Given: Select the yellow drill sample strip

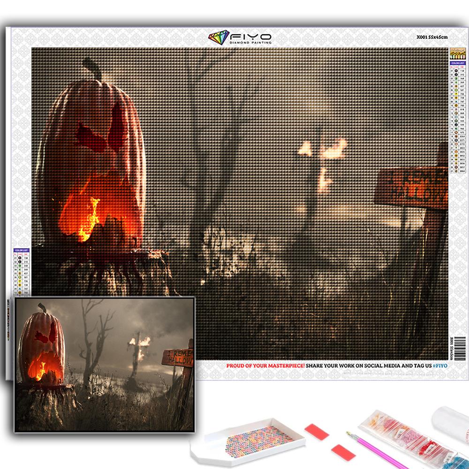Looking at the screenshot, I should 458,53.
